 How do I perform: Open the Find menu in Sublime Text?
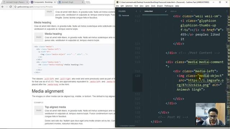coord(136,6)
